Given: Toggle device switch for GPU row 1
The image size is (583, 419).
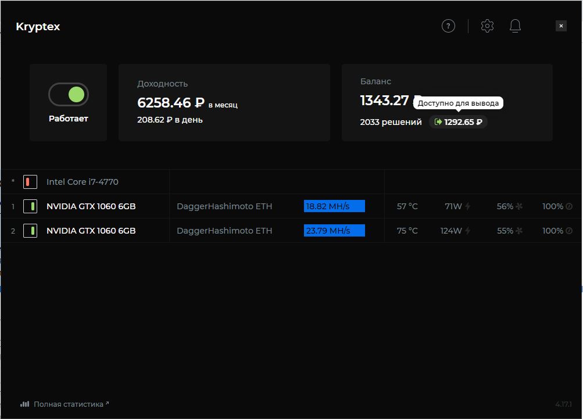Looking at the screenshot, I should (x=30, y=206).
